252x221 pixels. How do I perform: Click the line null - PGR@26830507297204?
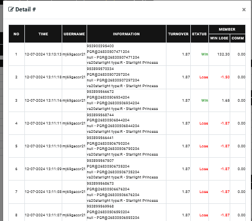[x=113, y=80]
